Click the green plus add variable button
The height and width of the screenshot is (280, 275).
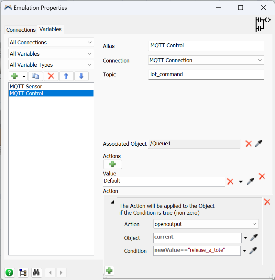point(15,76)
